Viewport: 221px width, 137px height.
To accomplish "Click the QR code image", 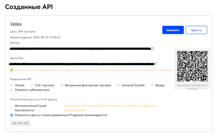I will pyautogui.click(x=192, y=66).
